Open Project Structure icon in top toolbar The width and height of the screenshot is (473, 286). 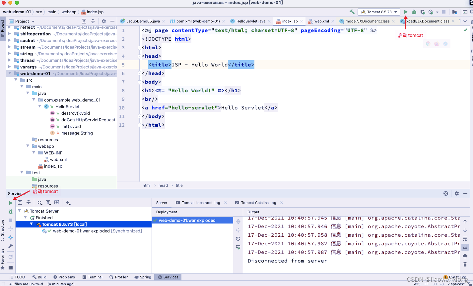(455, 12)
